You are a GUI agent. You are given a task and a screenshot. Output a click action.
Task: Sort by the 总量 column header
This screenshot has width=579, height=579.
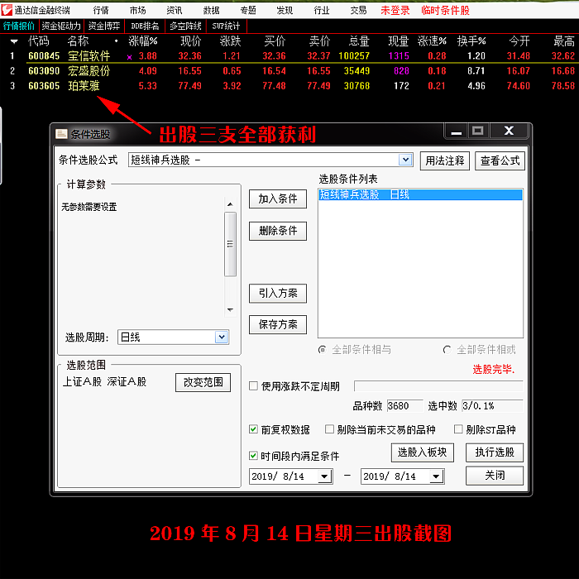point(359,41)
